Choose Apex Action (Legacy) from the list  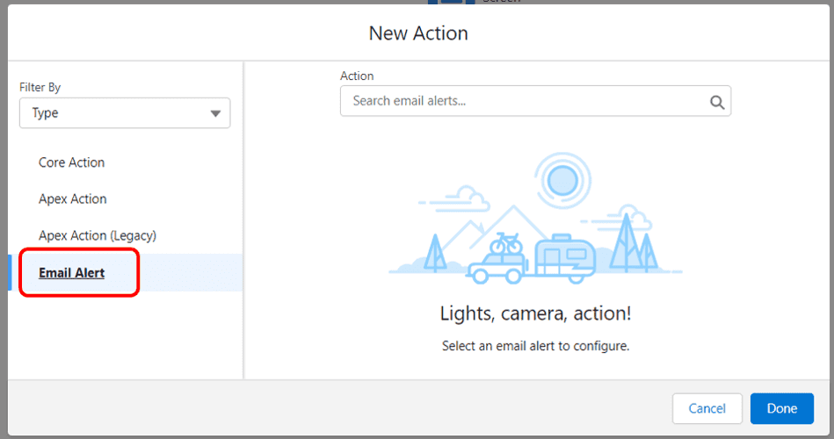tap(98, 235)
